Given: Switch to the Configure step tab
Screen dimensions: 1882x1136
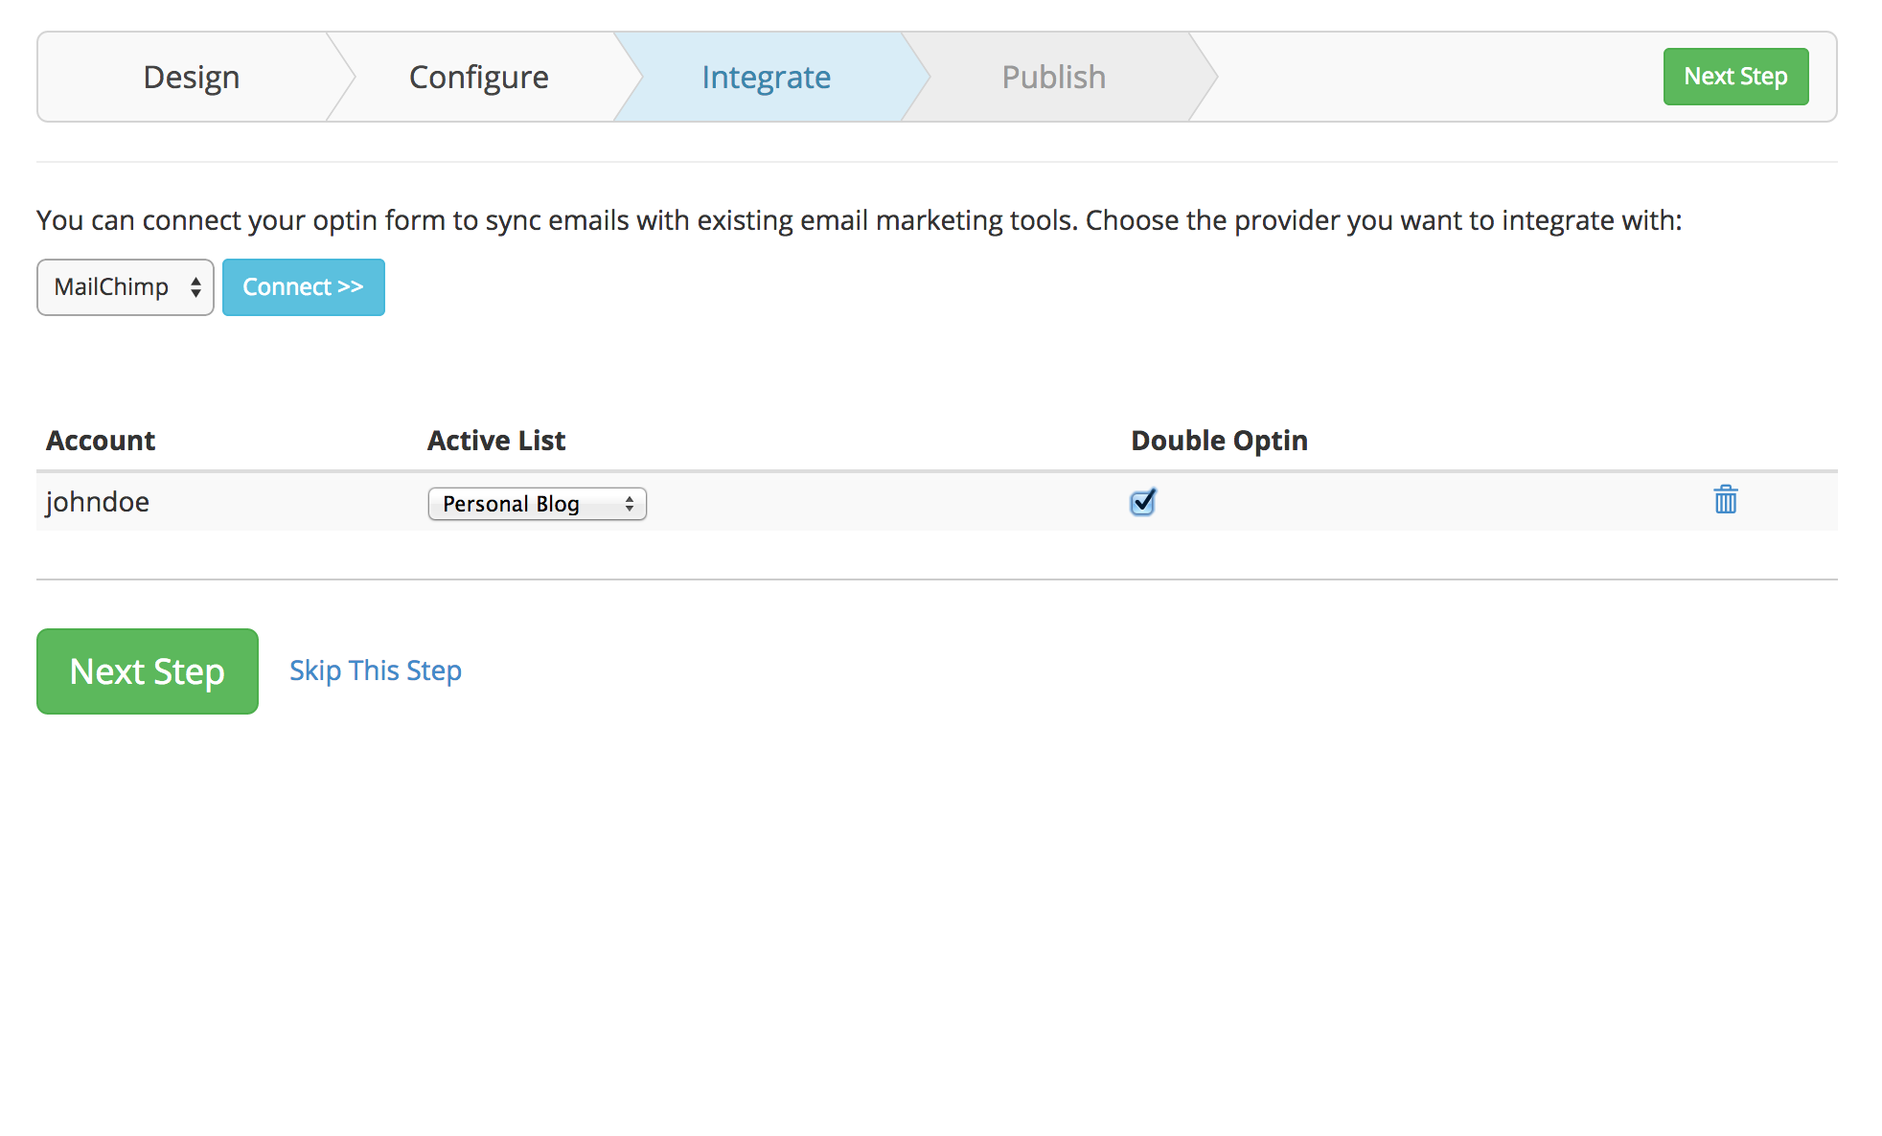Looking at the screenshot, I should pyautogui.click(x=478, y=77).
